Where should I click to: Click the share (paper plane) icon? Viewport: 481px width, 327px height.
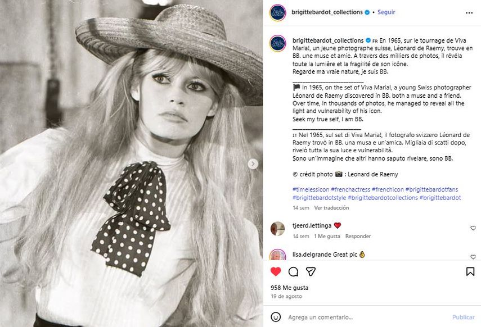tap(312, 272)
